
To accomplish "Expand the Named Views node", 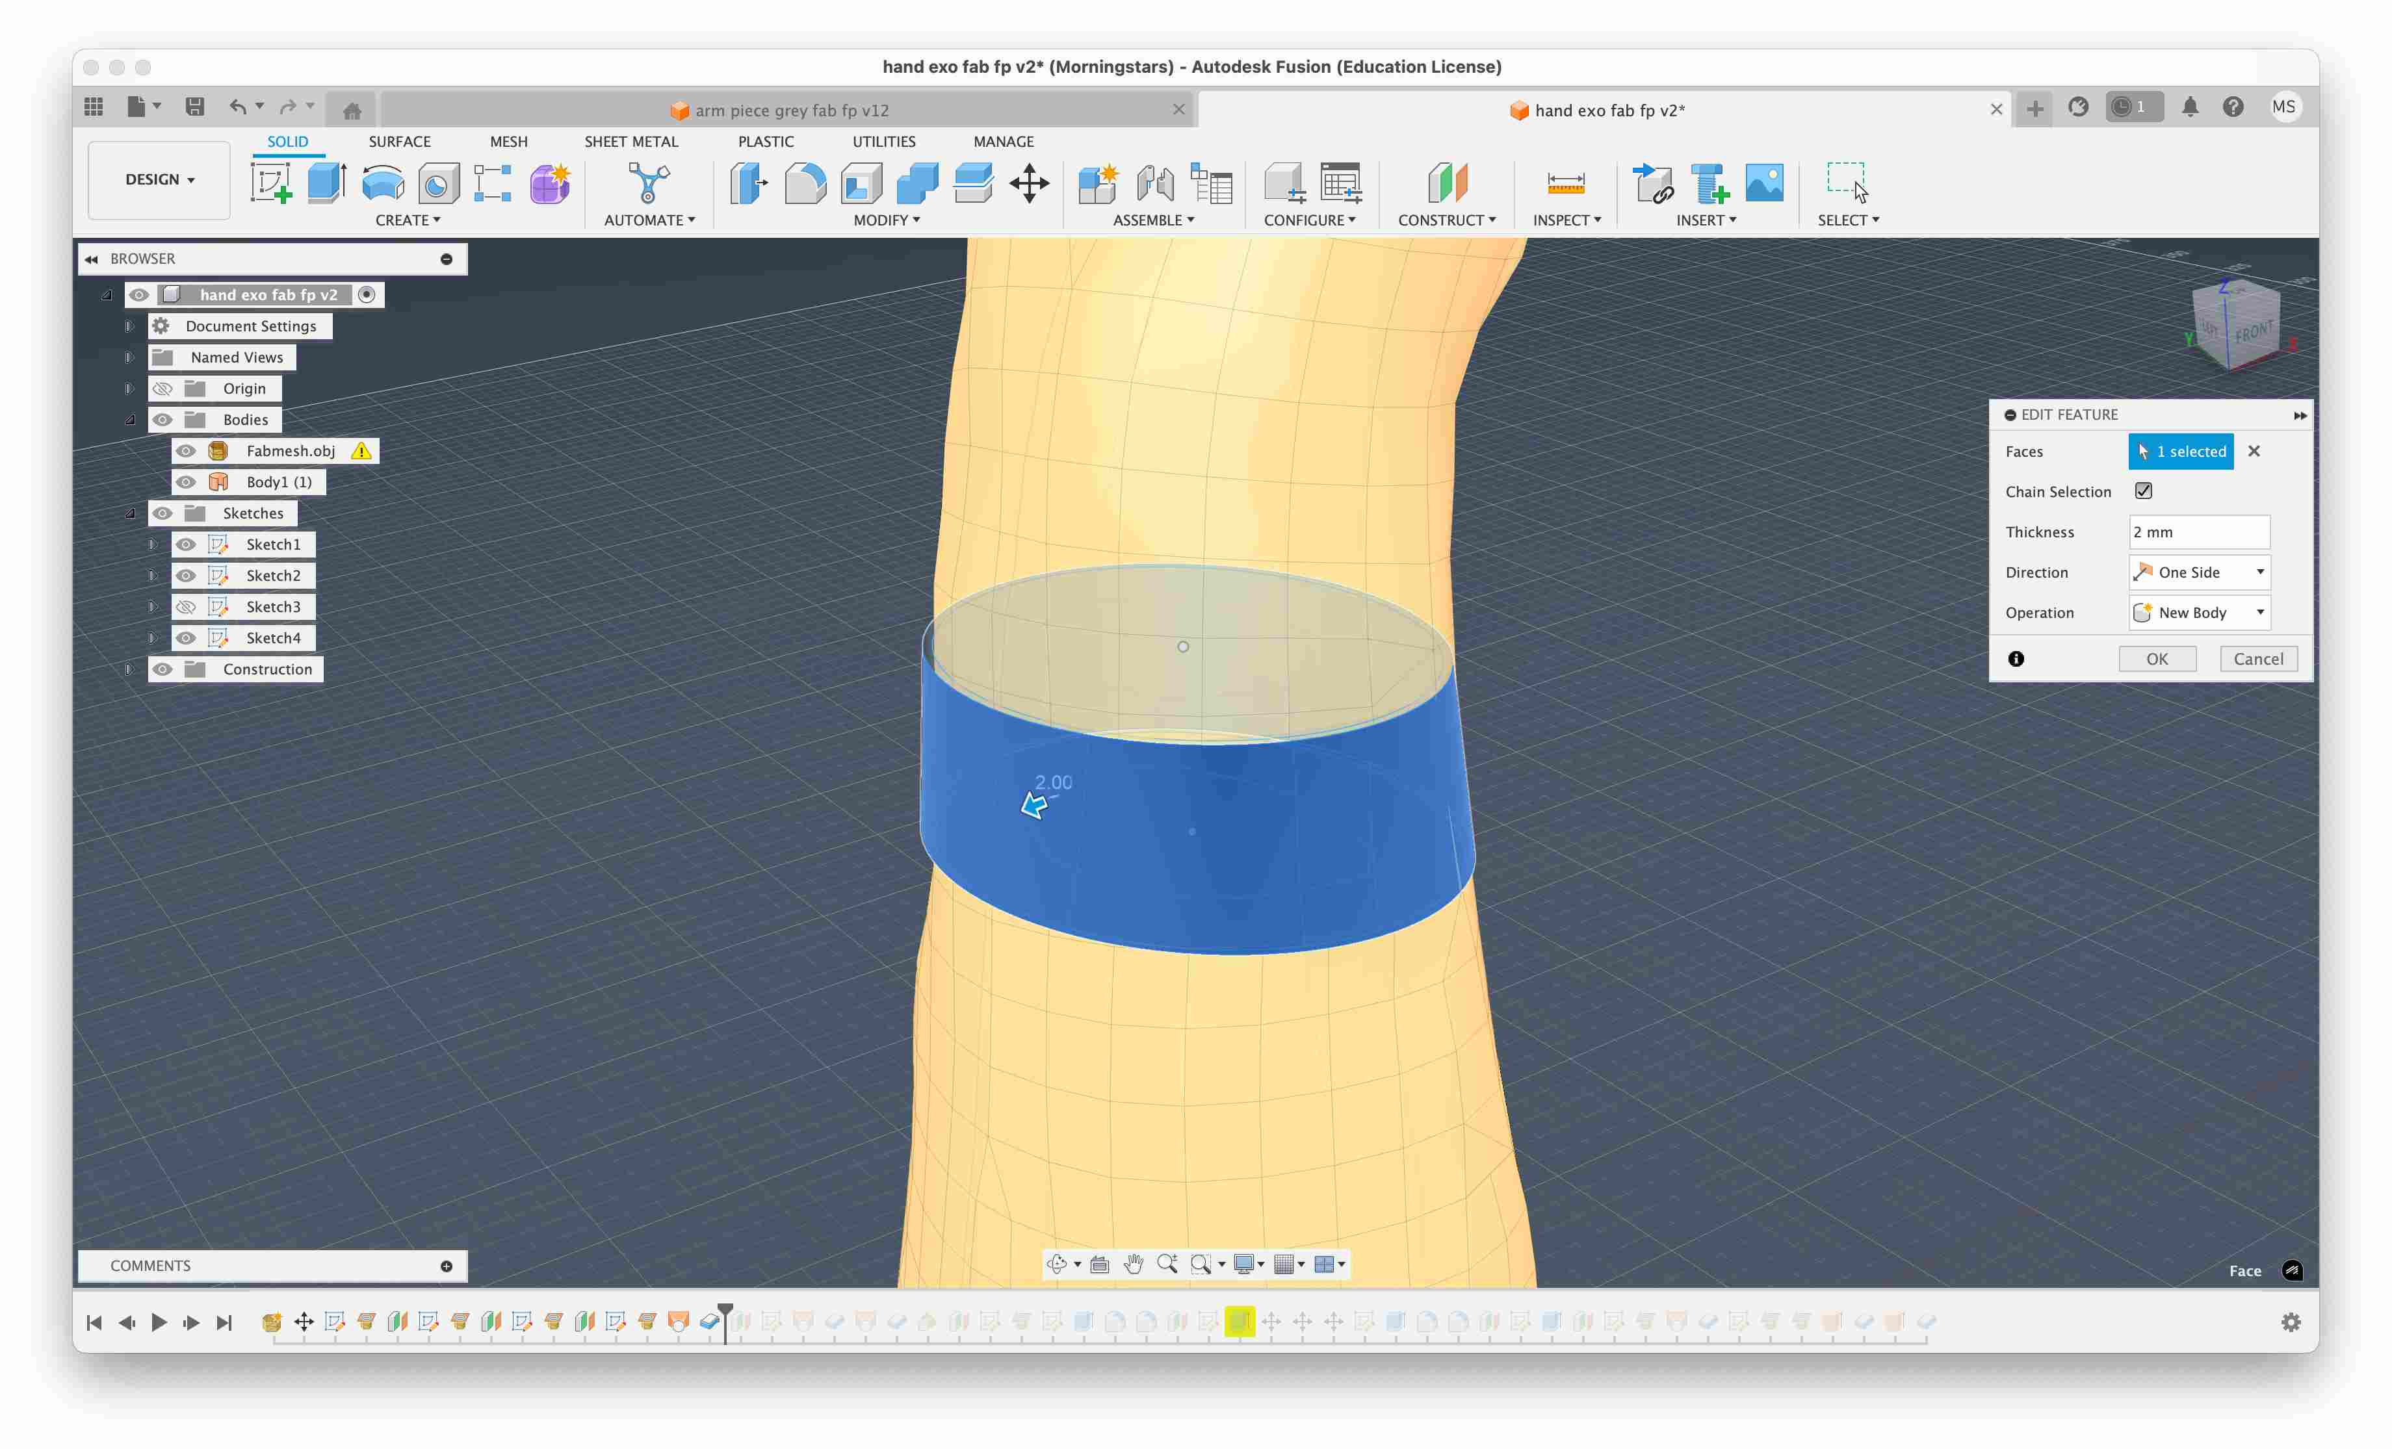I will 129,357.
